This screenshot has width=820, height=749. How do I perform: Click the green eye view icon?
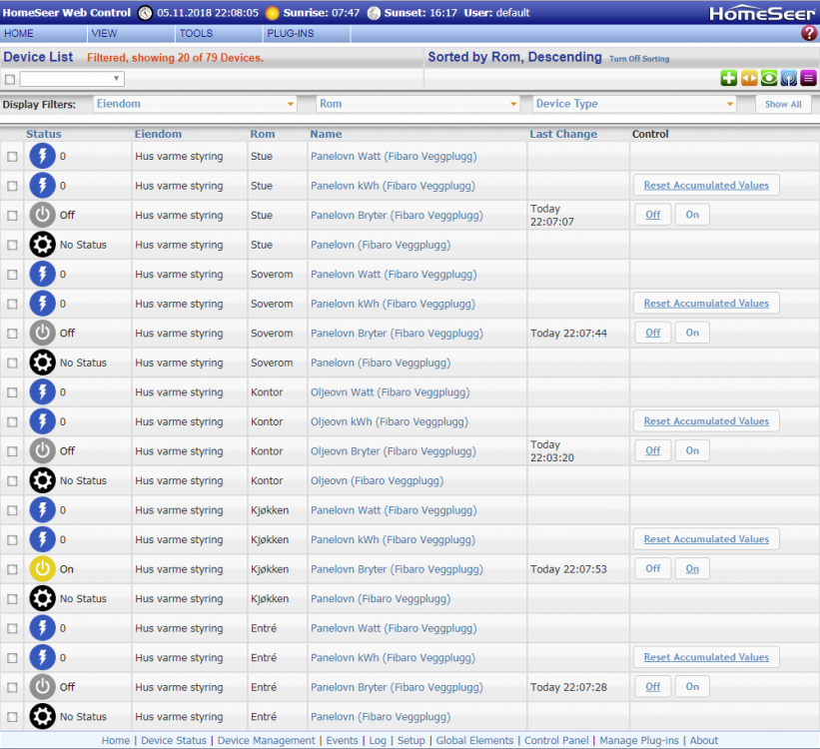tap(769, 79)
